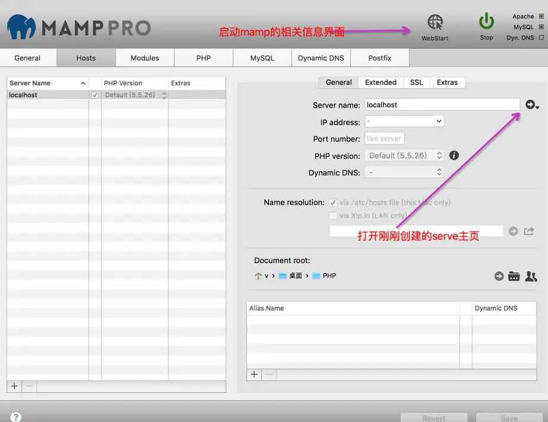Screen dimensions: 548x422
Task: Click the 桌面 folder in path
Action: click(x=290, y=276)
